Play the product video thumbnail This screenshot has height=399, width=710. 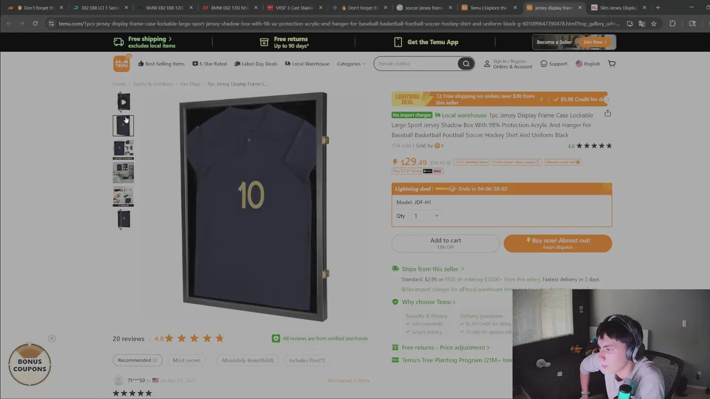point(123,102)
